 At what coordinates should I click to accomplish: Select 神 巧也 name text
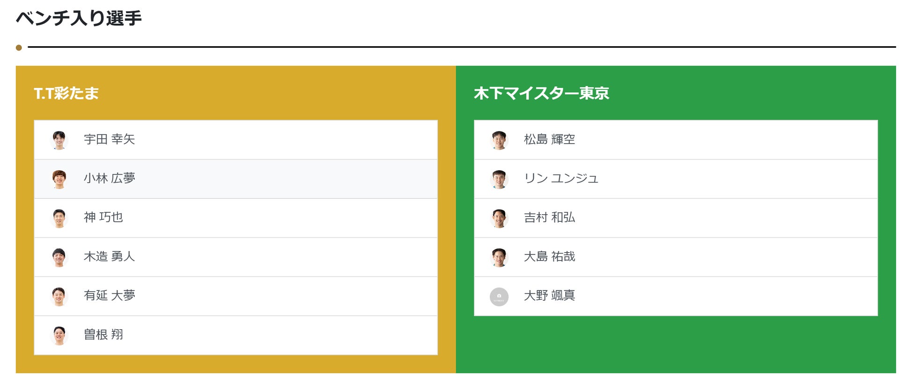[103, 218]
